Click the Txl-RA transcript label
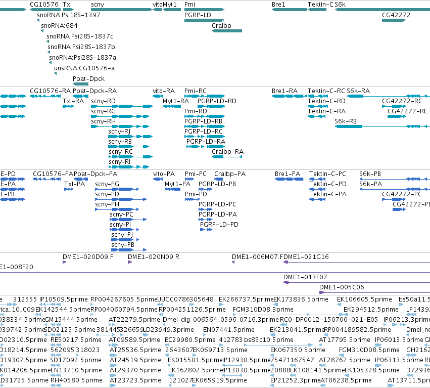 (x=73, y=101)
